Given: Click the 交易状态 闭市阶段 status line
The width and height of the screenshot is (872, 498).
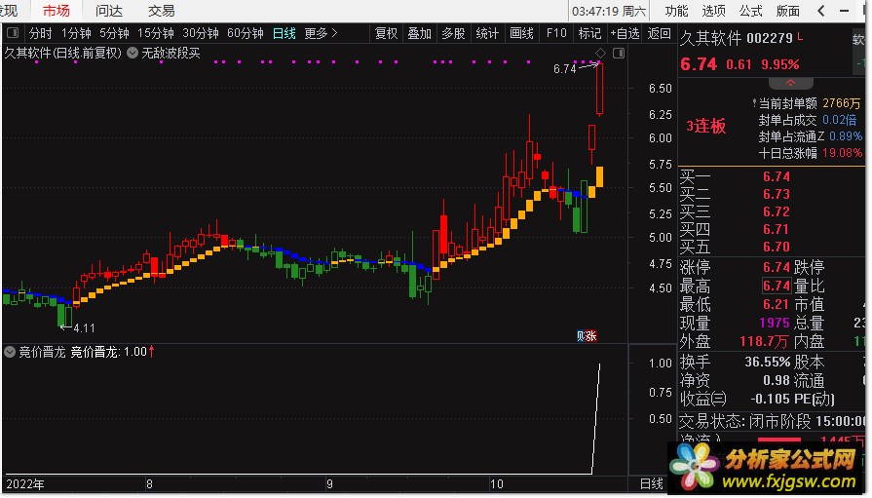Looking at the screenshot, I should point(773,421).
